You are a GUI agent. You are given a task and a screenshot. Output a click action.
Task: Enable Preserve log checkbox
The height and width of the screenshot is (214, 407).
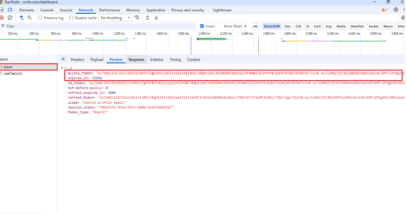click(40, 18)
